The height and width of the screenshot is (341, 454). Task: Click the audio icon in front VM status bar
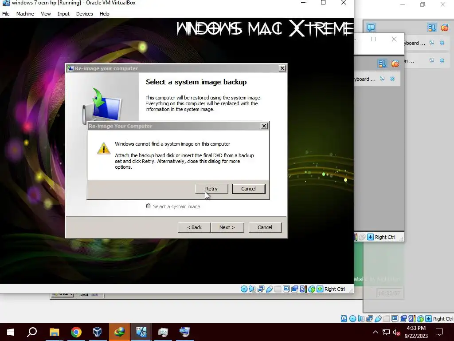click(252, 289)
